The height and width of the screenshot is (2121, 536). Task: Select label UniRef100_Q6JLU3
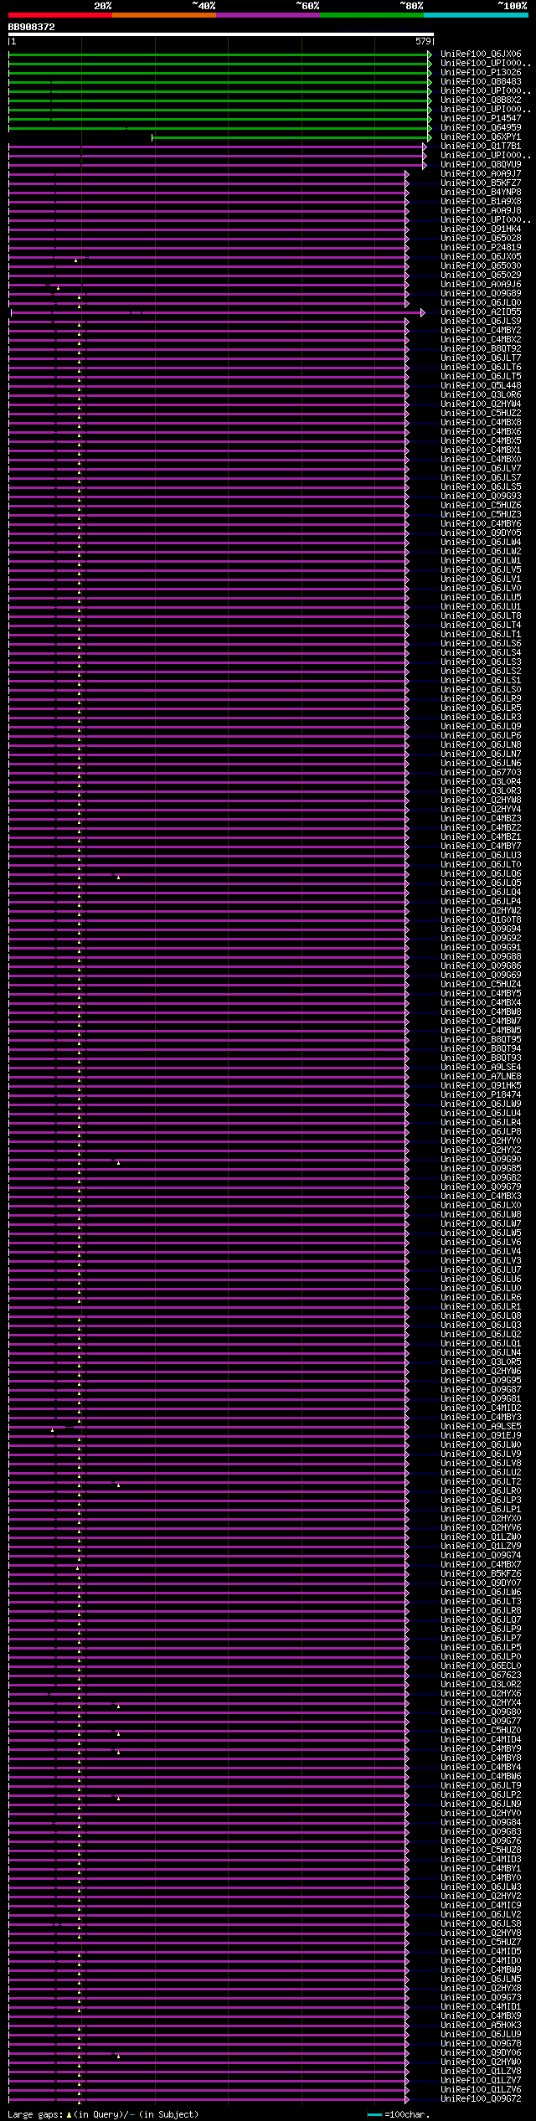[x=481, y=856]
